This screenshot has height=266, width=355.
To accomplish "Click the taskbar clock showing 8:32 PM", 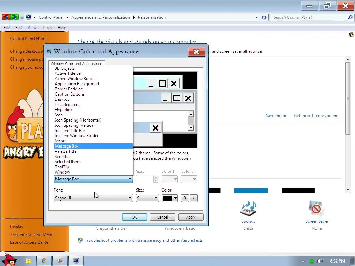I will [x=337, y=261].
